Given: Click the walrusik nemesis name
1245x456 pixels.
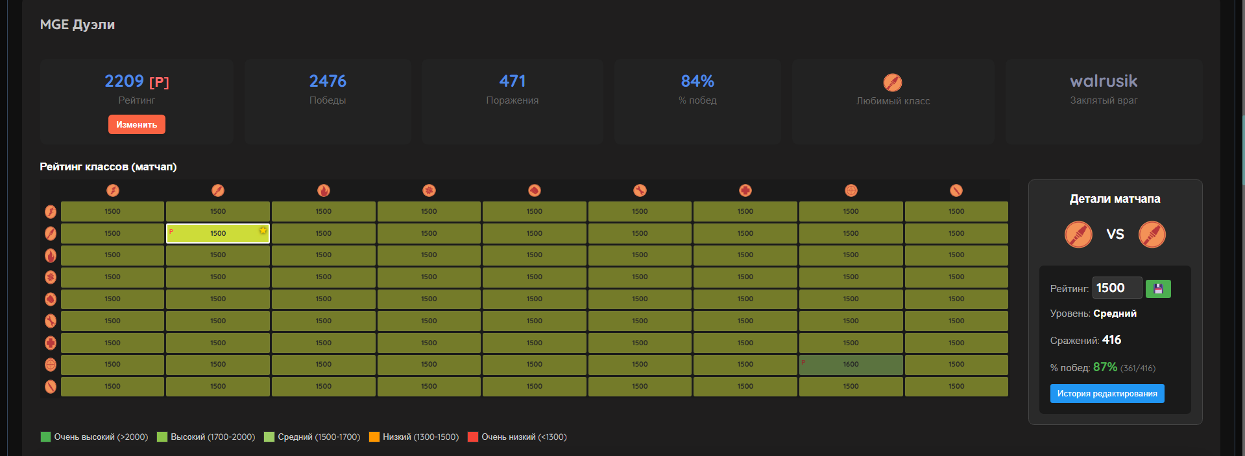Looking at the screenshot, I should coord(1103,81).
